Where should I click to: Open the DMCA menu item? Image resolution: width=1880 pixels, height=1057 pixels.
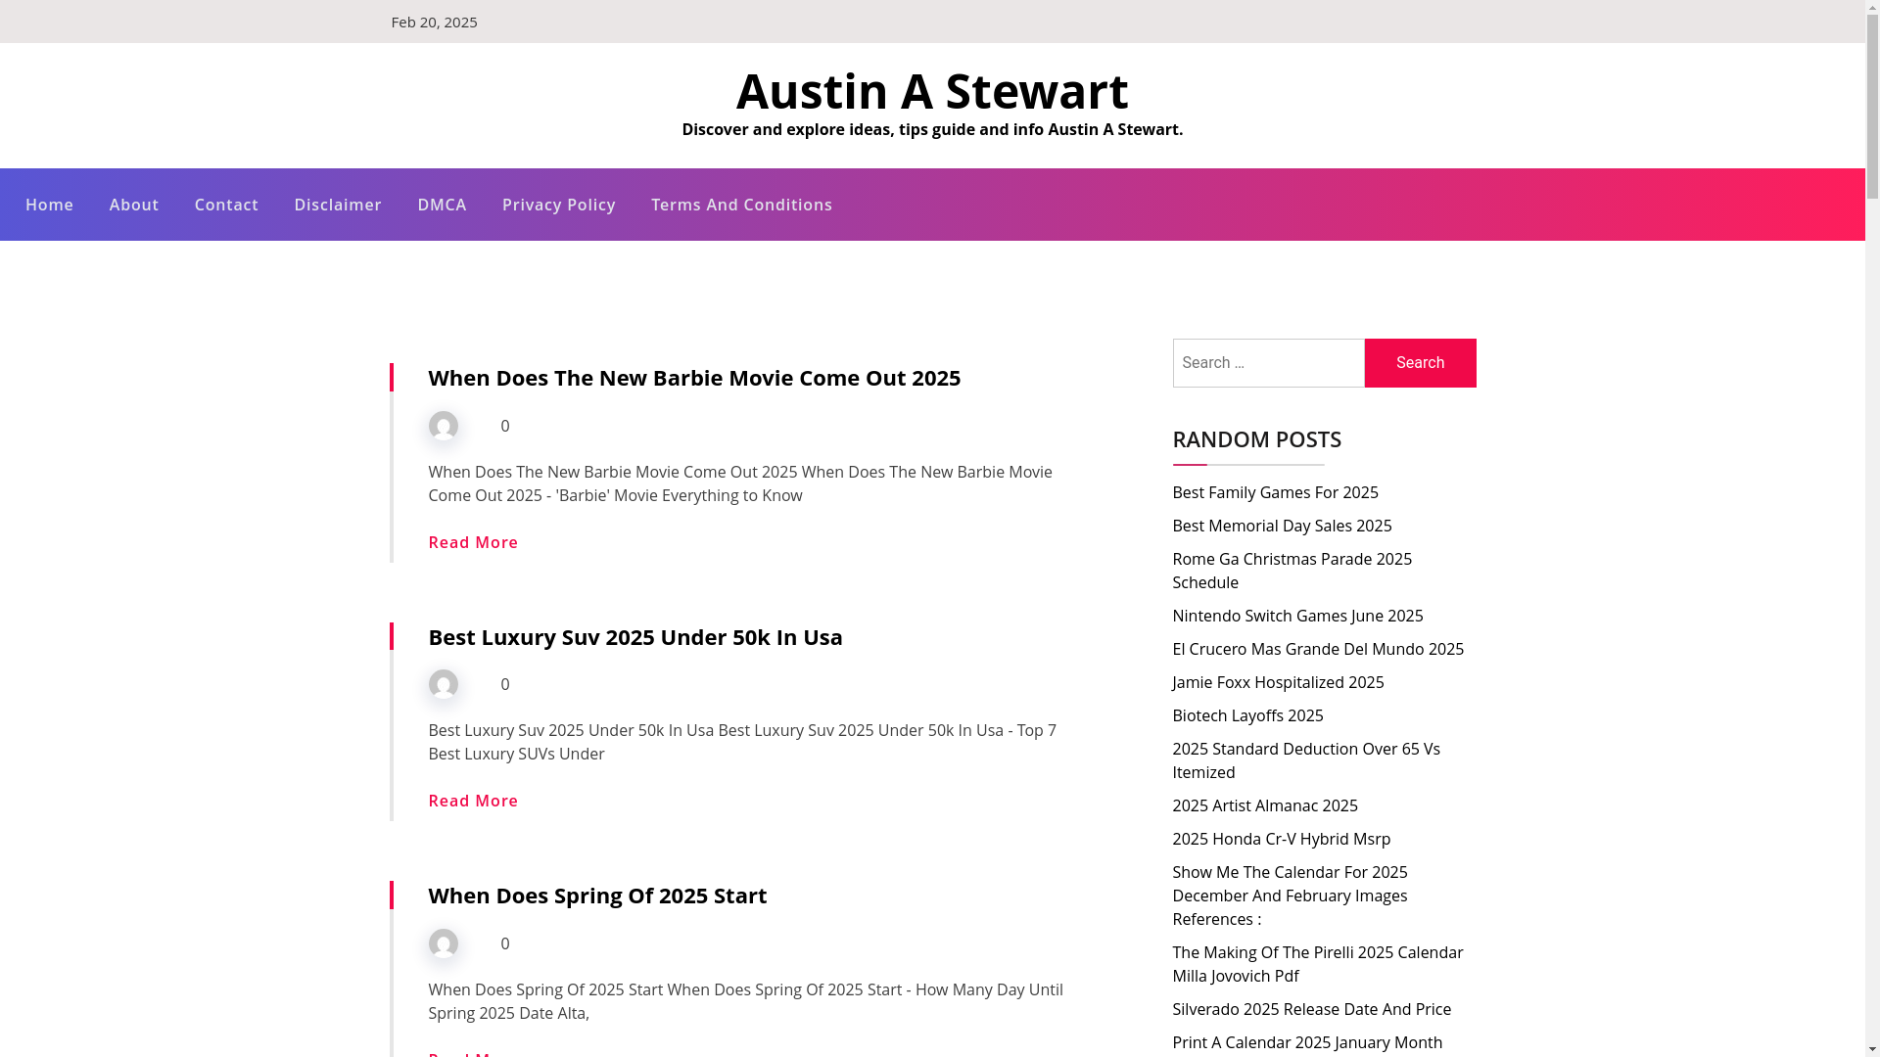pos(442,205)
